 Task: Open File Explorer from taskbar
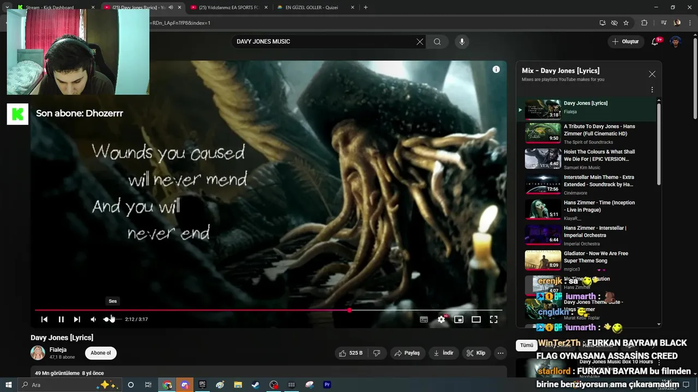point(238,385)
